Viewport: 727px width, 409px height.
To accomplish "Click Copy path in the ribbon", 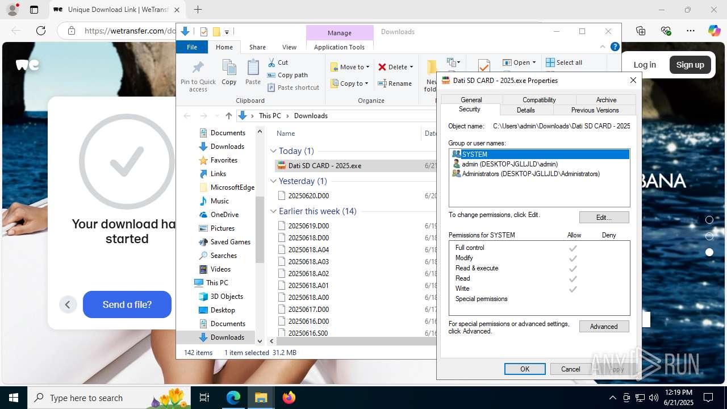I will 287,75.
